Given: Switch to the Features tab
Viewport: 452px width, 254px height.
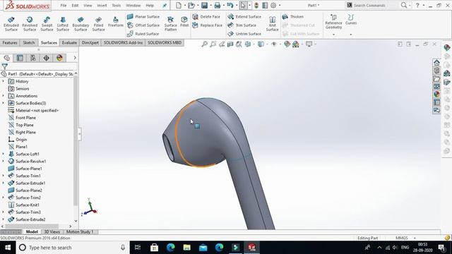Looking at the screenshot, I should point(10,42).
